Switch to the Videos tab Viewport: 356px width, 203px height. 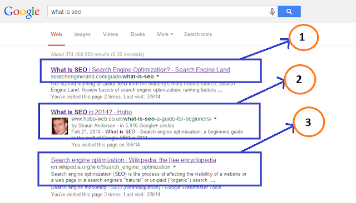111,34
